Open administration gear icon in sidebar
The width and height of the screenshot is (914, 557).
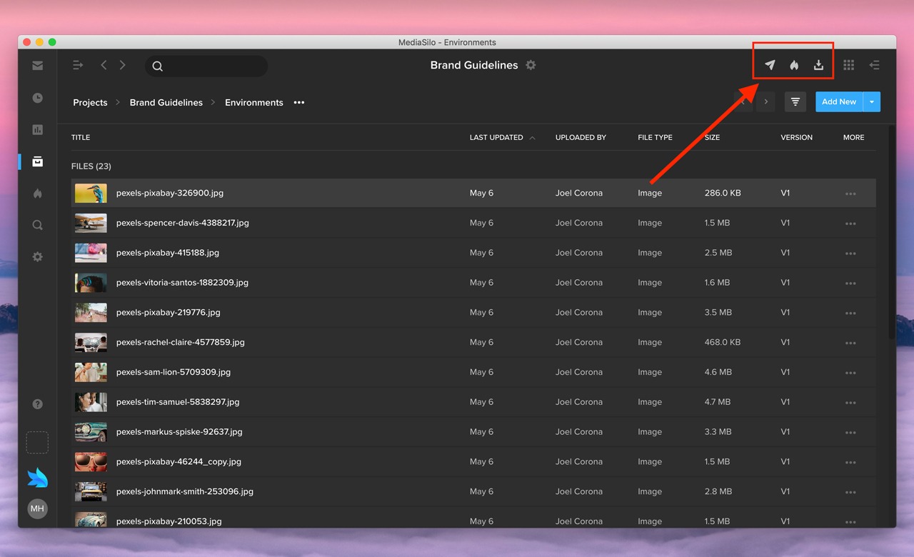click(x=37, y=256)
